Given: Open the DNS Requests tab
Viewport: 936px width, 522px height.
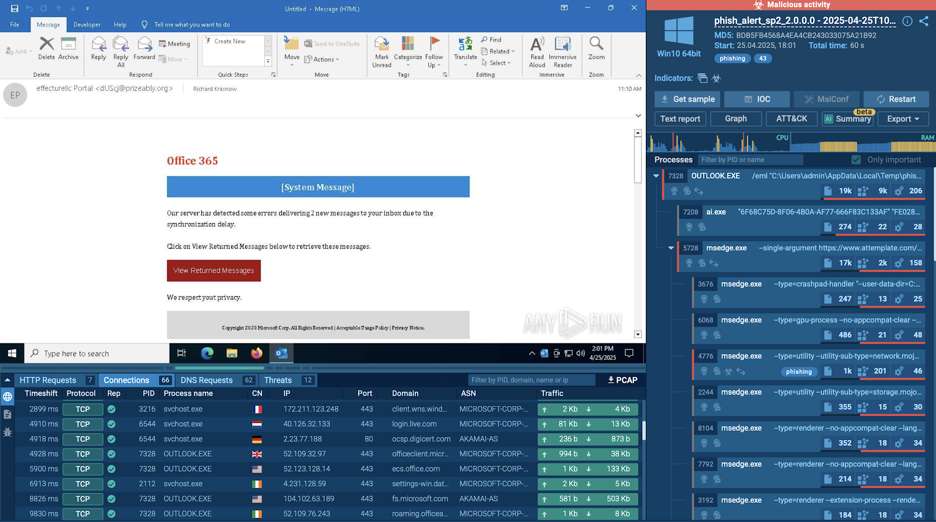Looking at the screenshot, I should [x=217, y=380].
